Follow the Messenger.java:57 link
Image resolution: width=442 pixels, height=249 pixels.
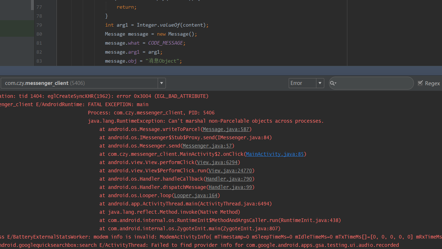click(x=207, y=146)
